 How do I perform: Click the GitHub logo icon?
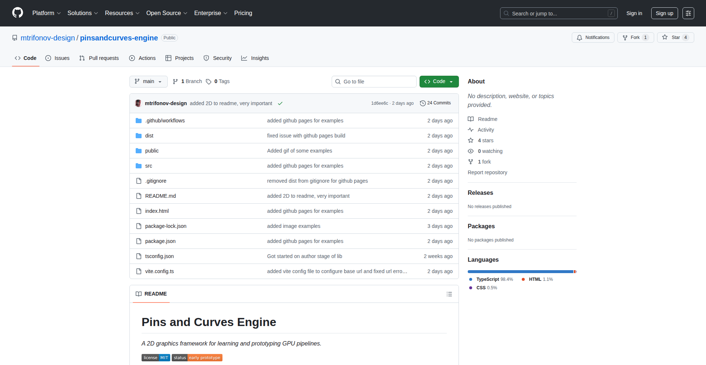point(17,13)
